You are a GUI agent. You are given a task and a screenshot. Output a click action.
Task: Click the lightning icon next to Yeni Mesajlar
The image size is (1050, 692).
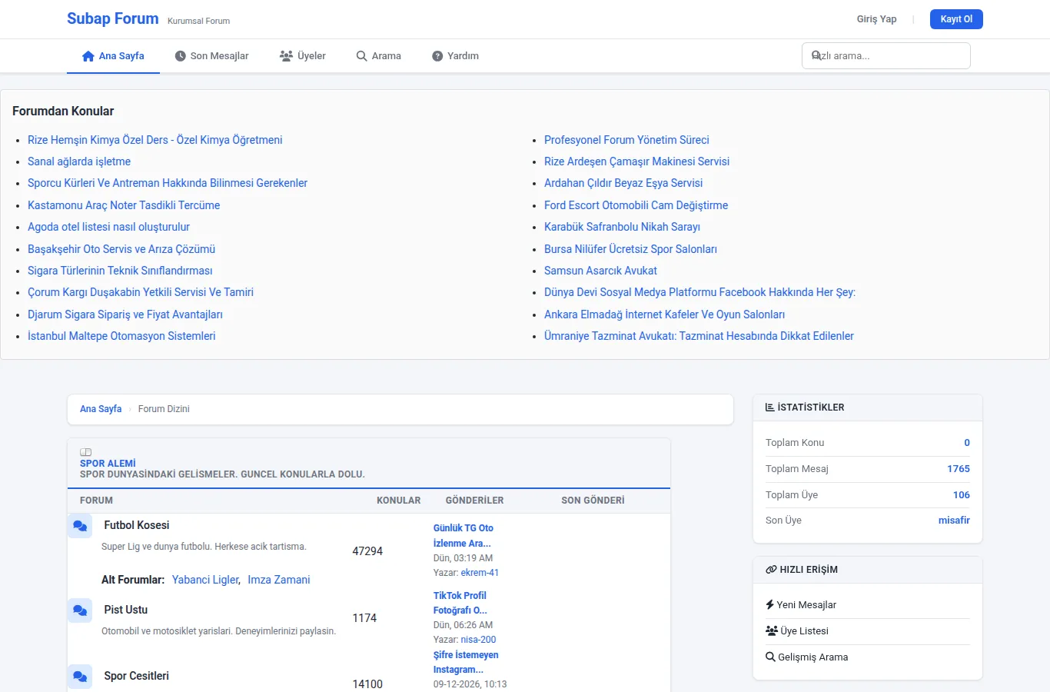coord(769,604)
